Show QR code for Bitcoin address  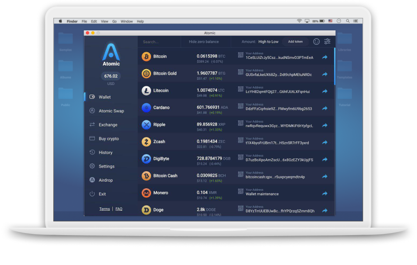[x=241, y=55]
